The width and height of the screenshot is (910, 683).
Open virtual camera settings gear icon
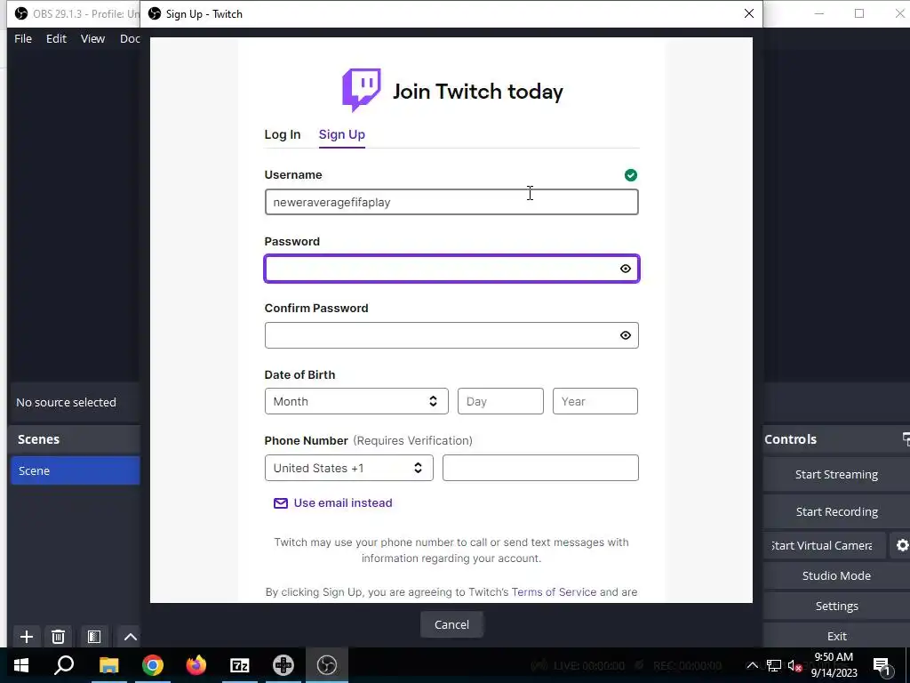[x=901, y=545]
